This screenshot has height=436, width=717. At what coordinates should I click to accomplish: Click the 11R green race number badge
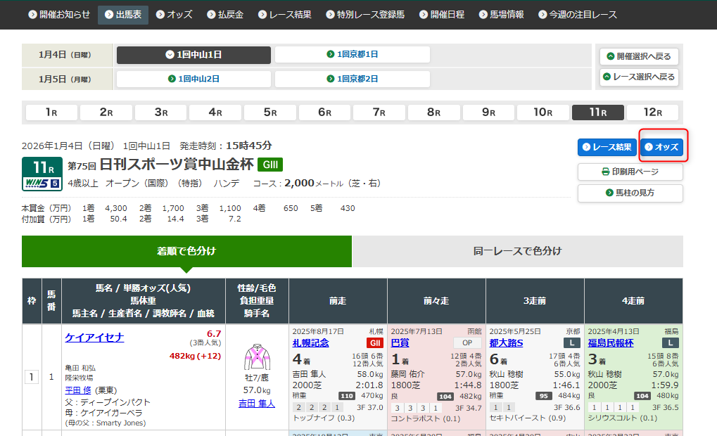[37, 167]
